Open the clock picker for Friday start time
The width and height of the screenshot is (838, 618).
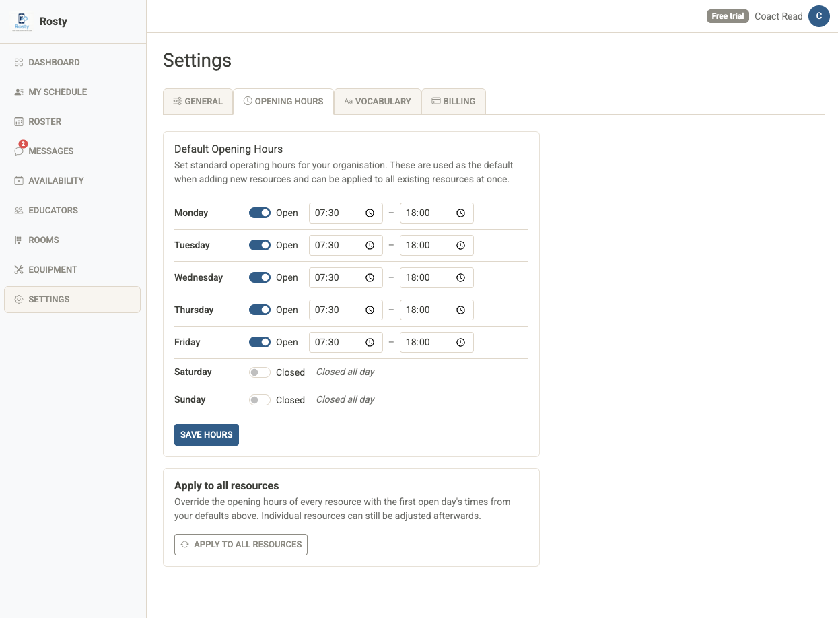(370, 342)
